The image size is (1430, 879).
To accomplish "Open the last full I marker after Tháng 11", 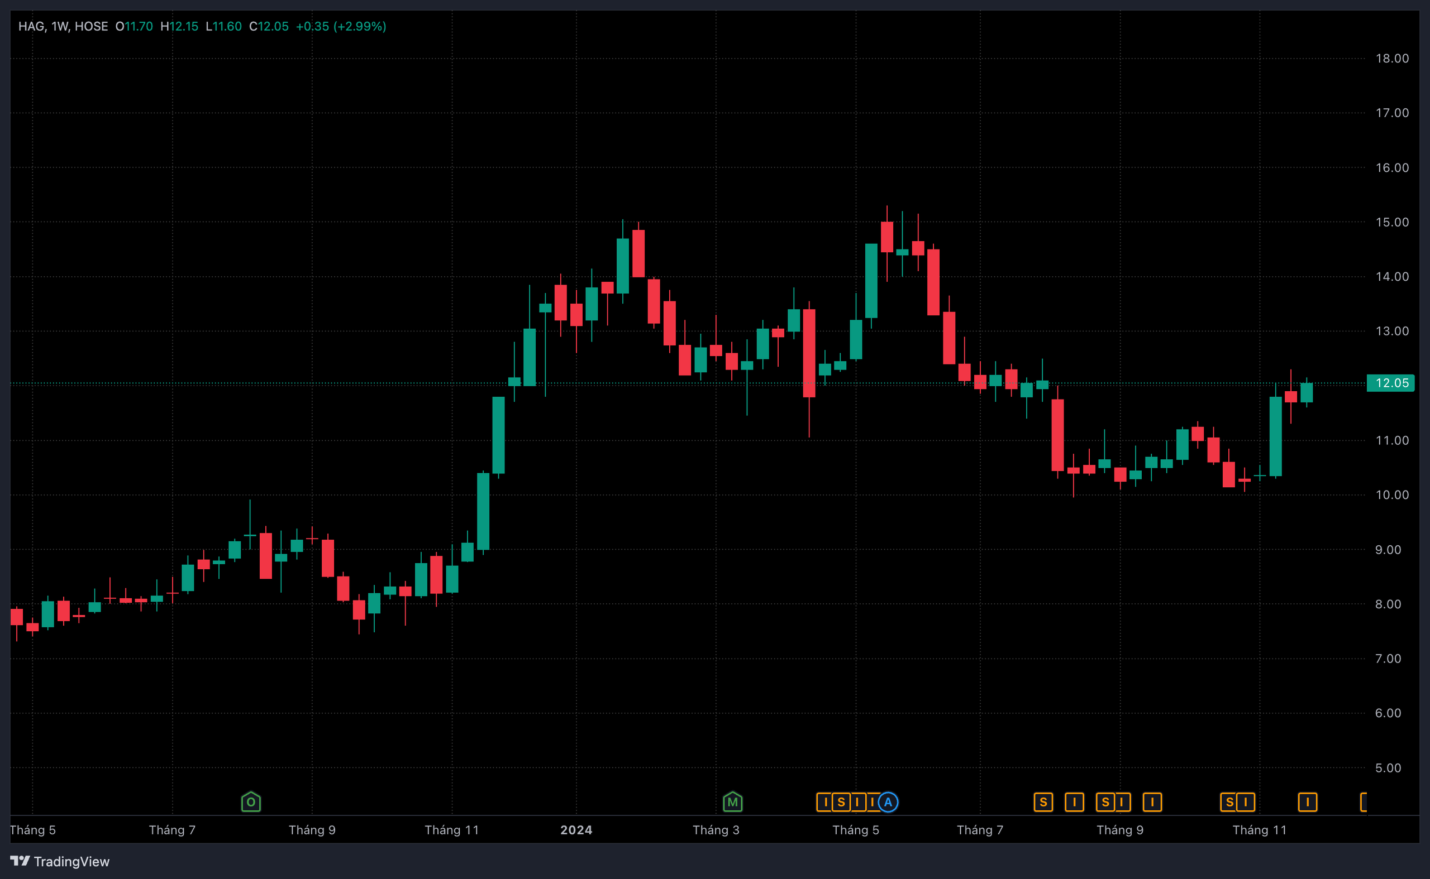I will point(1307,803).
